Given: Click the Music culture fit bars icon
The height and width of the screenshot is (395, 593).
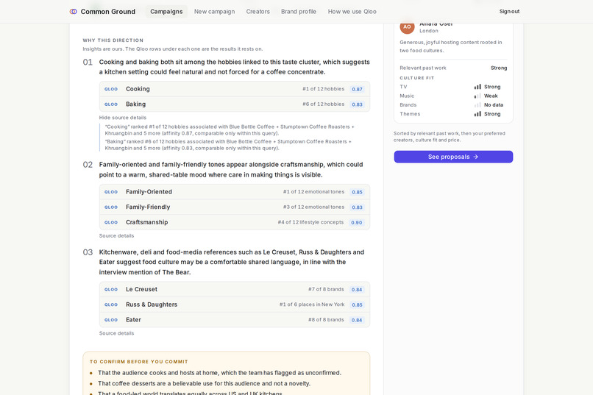Looking at the screenshot, I should (477, 96).
